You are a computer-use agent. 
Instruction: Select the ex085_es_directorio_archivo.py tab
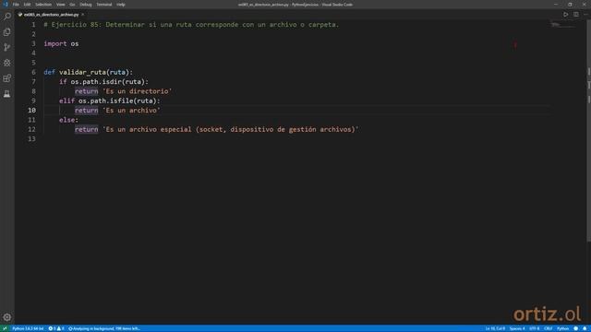(x=51, y=15)
